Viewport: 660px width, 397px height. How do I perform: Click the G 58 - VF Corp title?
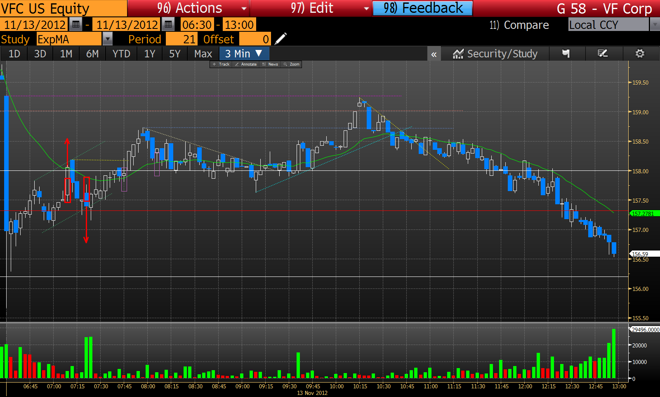[x=604, y=9]
